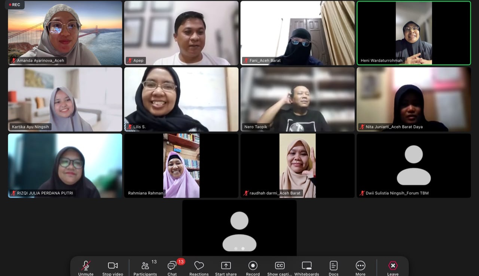The width and height of the screenshot is (479, 276).
Task: Select Dwii Sulistia Ningsih_Forum TBM avatar tile
Action: [x=414, y=166]
